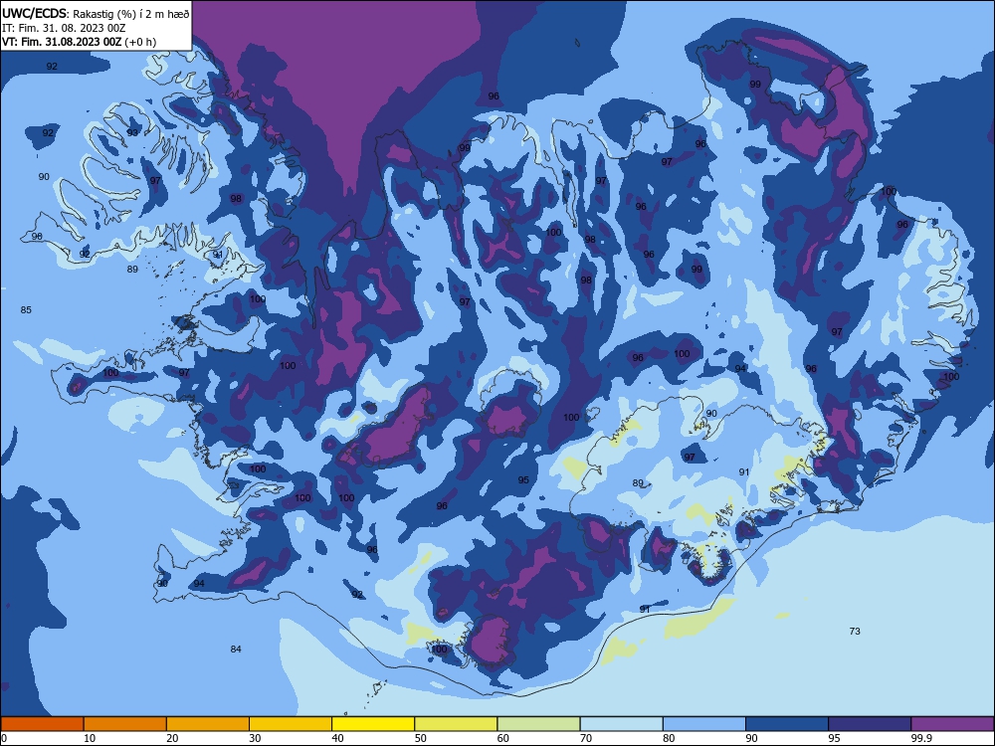Click the pale yellow 50–60 legend swatch
This screenshot has height=746, width=995.
[x=456, y=724]
